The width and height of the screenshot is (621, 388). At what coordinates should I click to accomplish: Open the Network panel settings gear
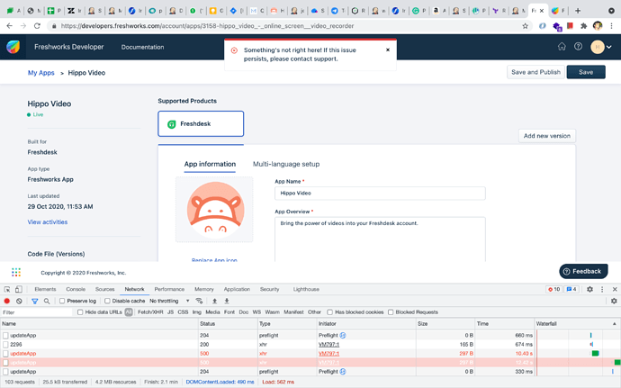click(x=614, y=301)
